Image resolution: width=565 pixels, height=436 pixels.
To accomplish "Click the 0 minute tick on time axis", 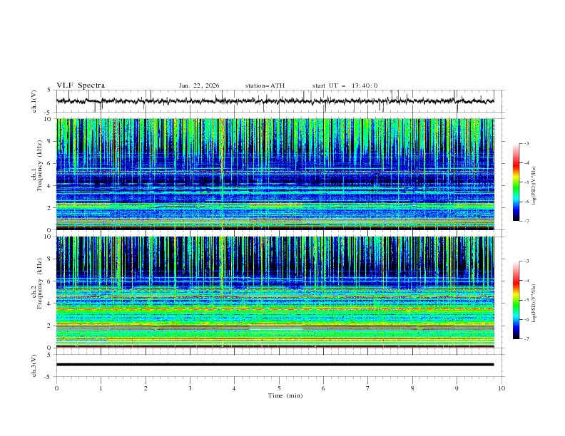I will pyautogui.click(x=56, y=388).
